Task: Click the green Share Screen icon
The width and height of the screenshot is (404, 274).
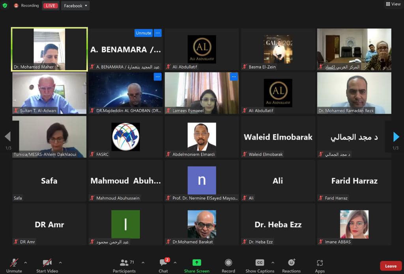Action: pos(196,263)
